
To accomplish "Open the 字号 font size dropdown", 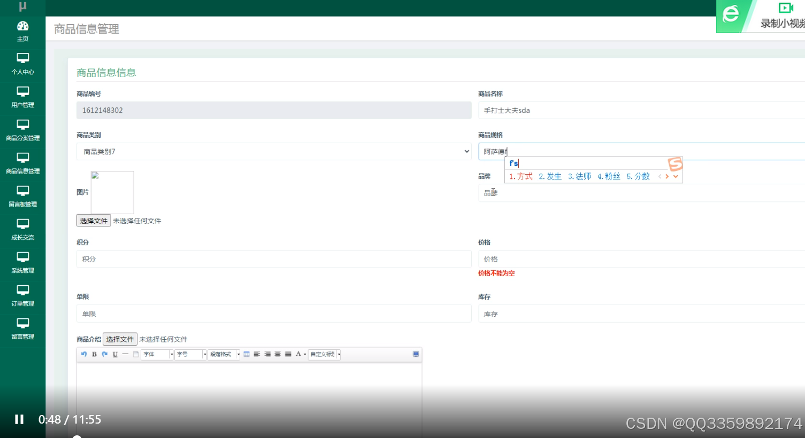I will 190,354.
